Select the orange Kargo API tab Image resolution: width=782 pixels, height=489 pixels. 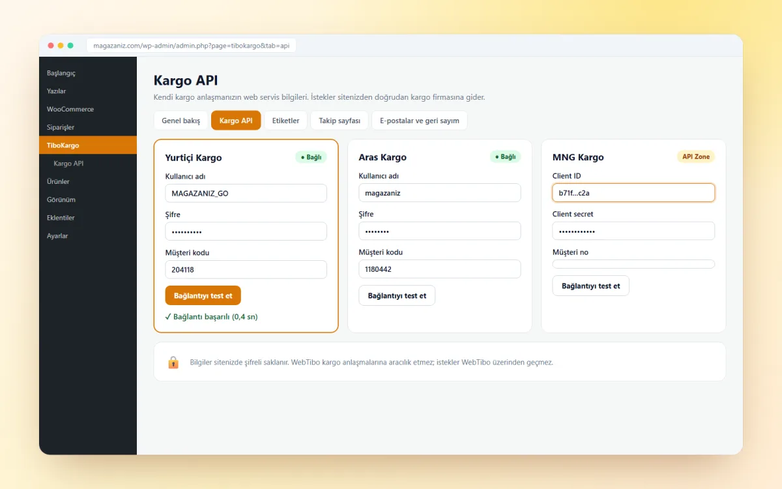coord(236,121)
